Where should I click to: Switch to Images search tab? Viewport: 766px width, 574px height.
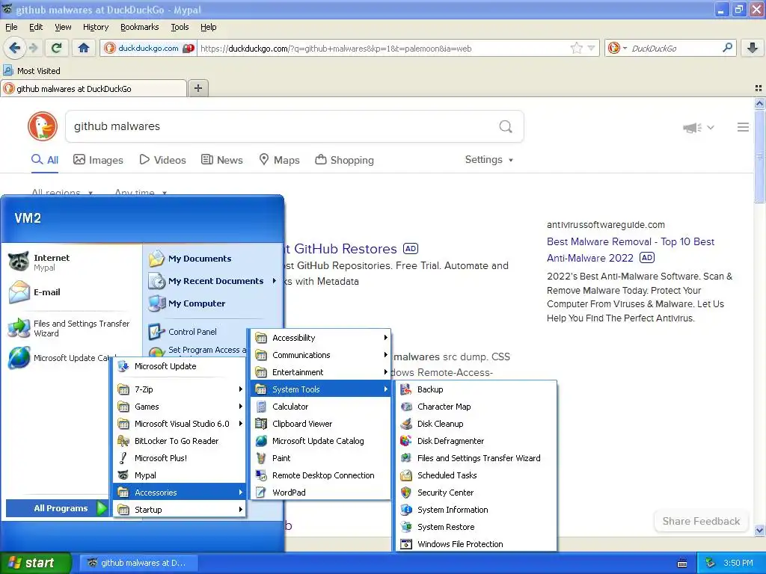point(98,160)
